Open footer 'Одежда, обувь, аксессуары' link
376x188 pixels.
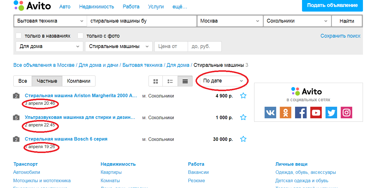click(x=306, y=172)
